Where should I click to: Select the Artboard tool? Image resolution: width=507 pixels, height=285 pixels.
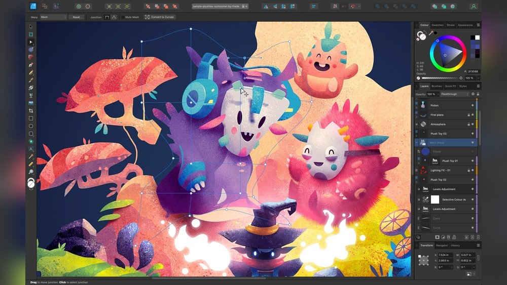pos(31,34)
